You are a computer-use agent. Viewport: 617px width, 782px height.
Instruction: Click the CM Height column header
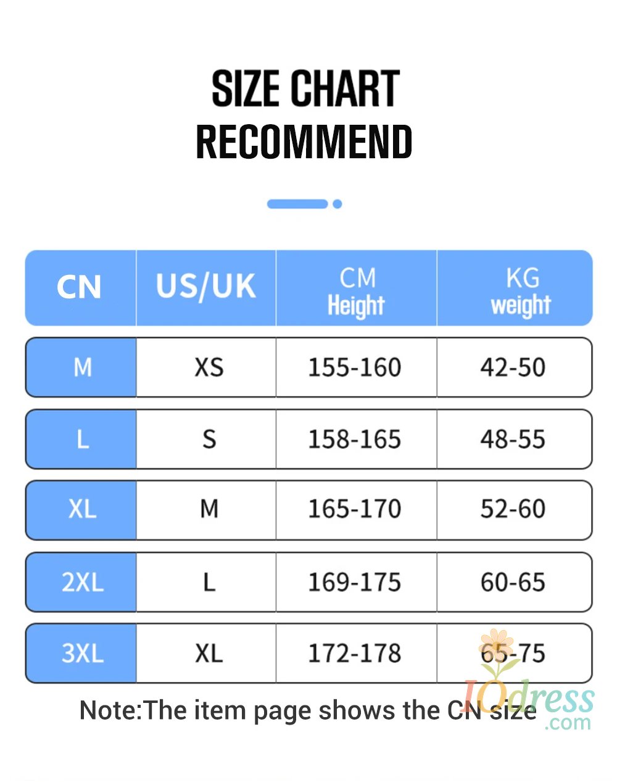(356, 290)
